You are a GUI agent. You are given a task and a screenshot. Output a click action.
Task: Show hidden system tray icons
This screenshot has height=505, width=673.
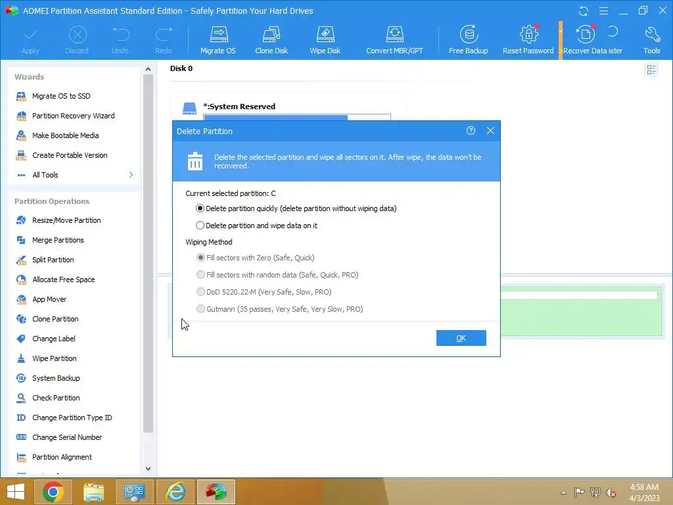(563, 493)
